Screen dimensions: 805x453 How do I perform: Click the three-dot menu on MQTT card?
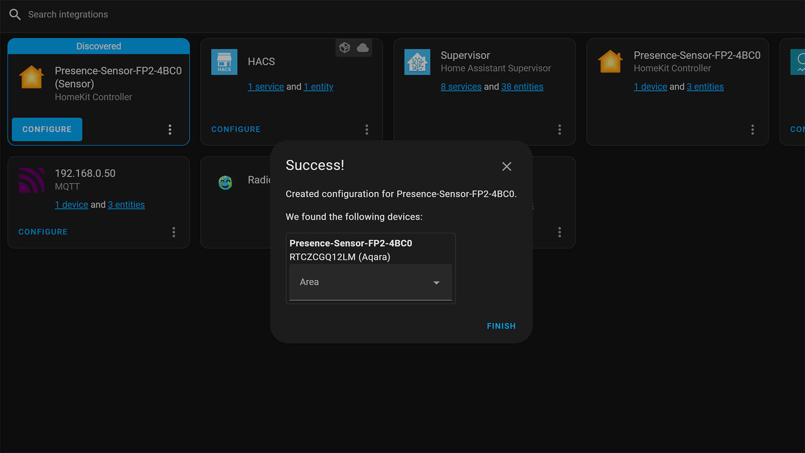tap(174, 232)
